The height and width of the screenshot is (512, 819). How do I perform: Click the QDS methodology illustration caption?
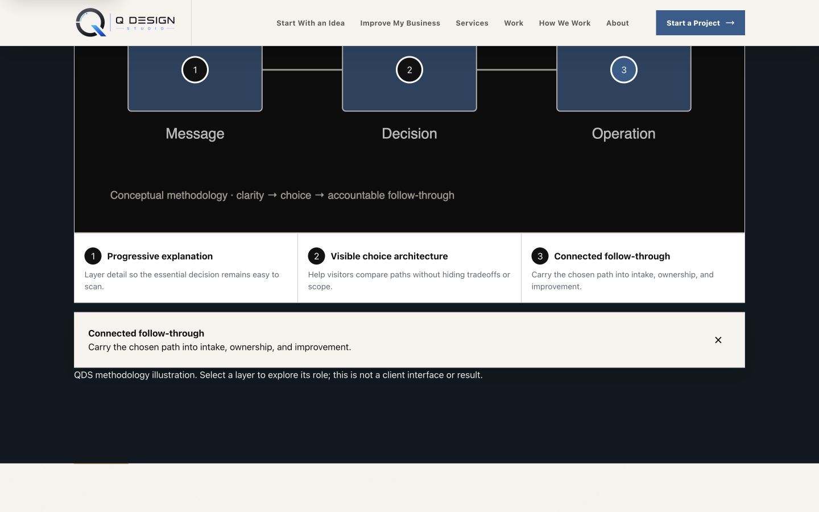pyautogui.click(x=278, y=375)
